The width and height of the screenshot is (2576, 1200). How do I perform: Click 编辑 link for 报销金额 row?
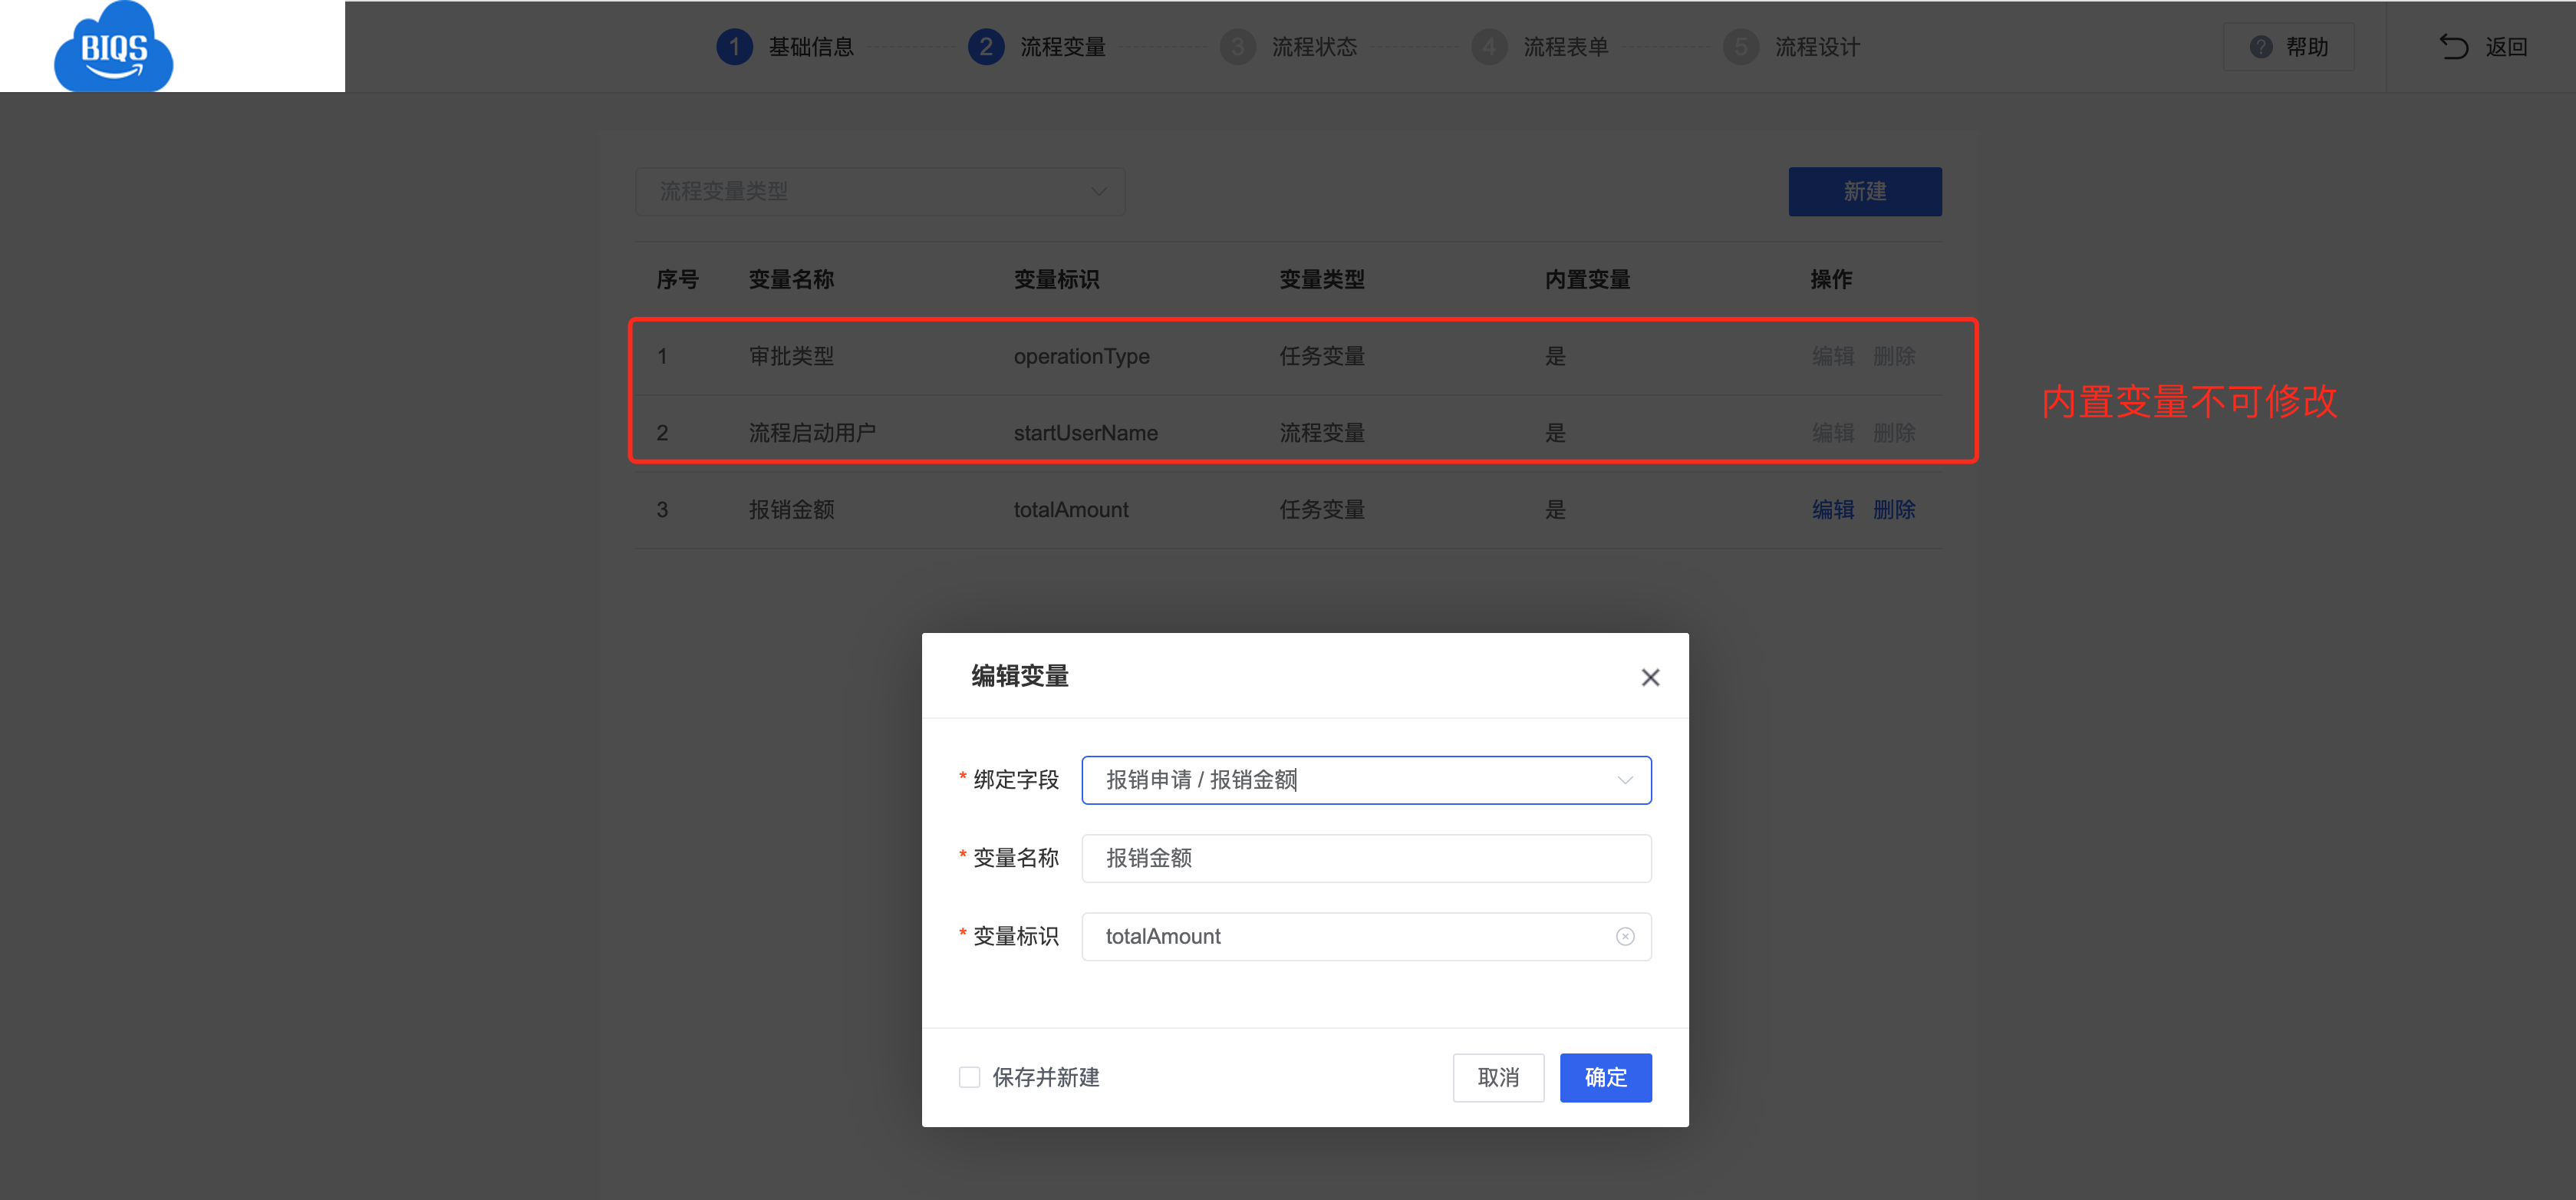pos(1833,510)
